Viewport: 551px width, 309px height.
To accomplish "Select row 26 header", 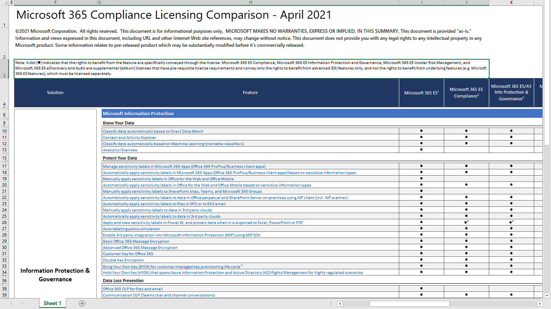I will tap(4, 223).
